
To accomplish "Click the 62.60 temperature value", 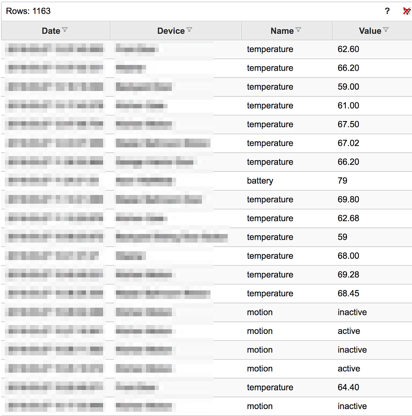I will 348,49.
